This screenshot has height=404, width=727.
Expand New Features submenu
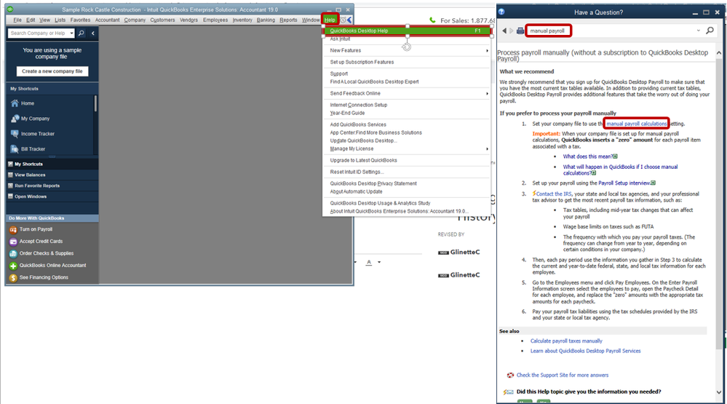tap(487, 50)
